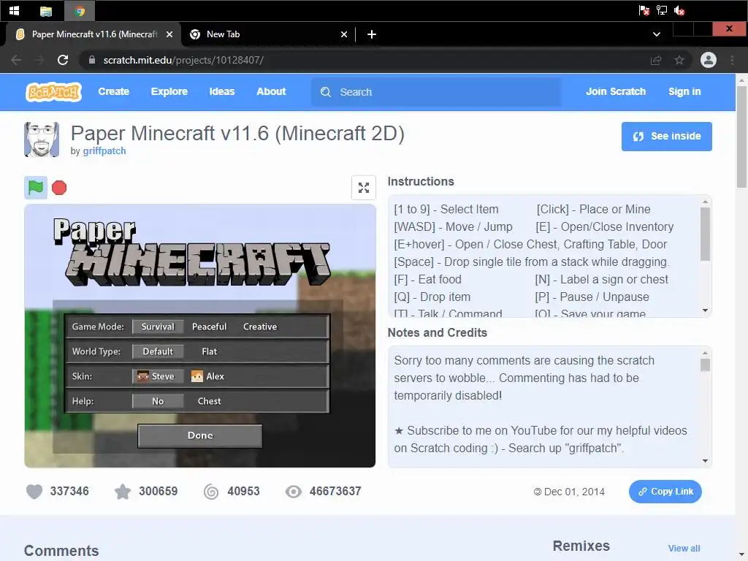
Task: Click the Copy Link button
Action: point(665,492)
